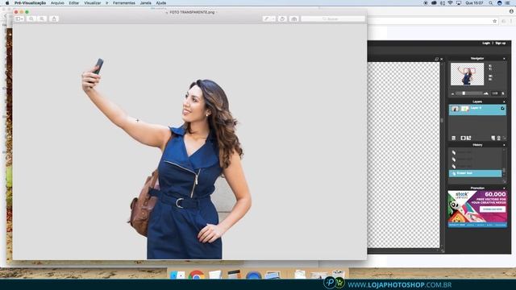The height and width of the screenshot is (290, 516).
Task: Open the Trash in the Dock
Action: click(x=338, y=274)
